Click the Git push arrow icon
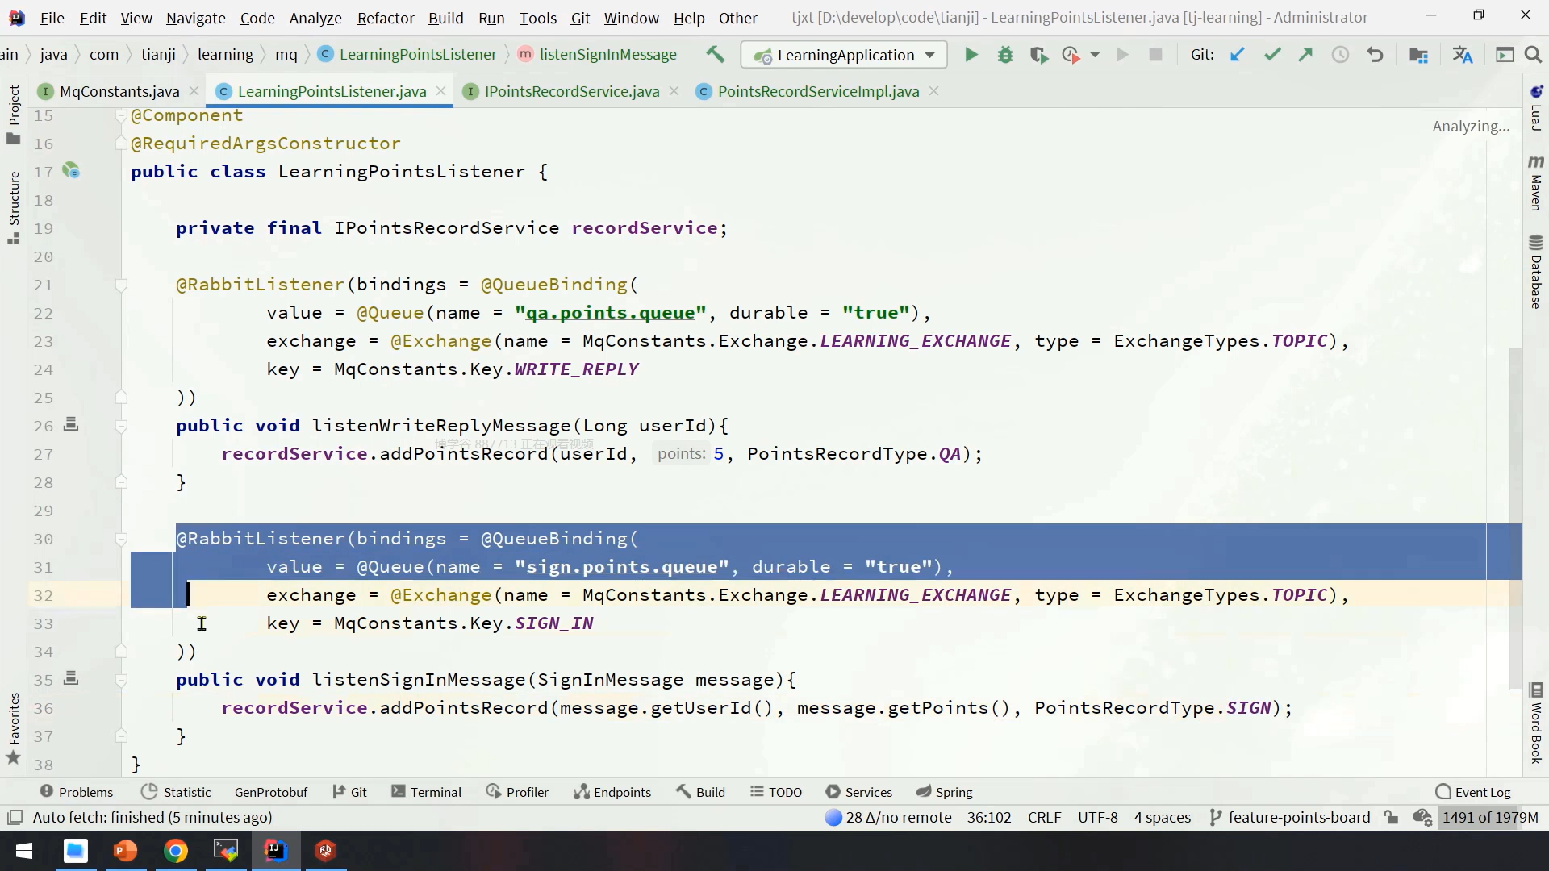 pos(1305,55)
